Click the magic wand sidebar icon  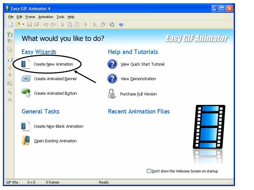[10, 92]
